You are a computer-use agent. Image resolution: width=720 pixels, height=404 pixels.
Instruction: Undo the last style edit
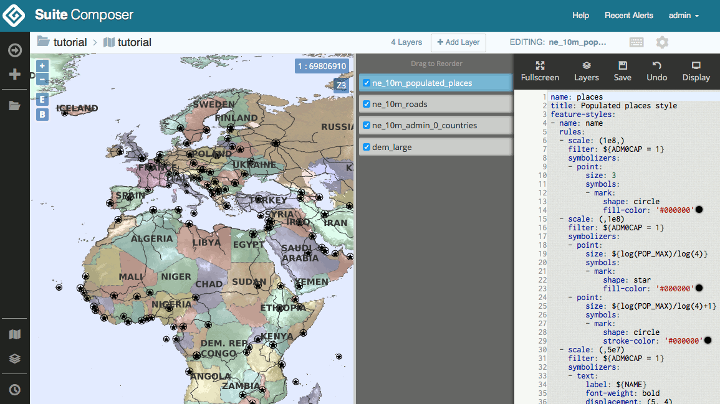pos(656,70)
